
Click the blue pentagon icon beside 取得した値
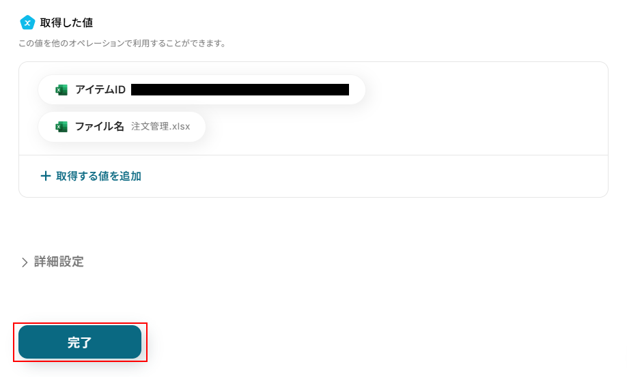click(27, 22)
